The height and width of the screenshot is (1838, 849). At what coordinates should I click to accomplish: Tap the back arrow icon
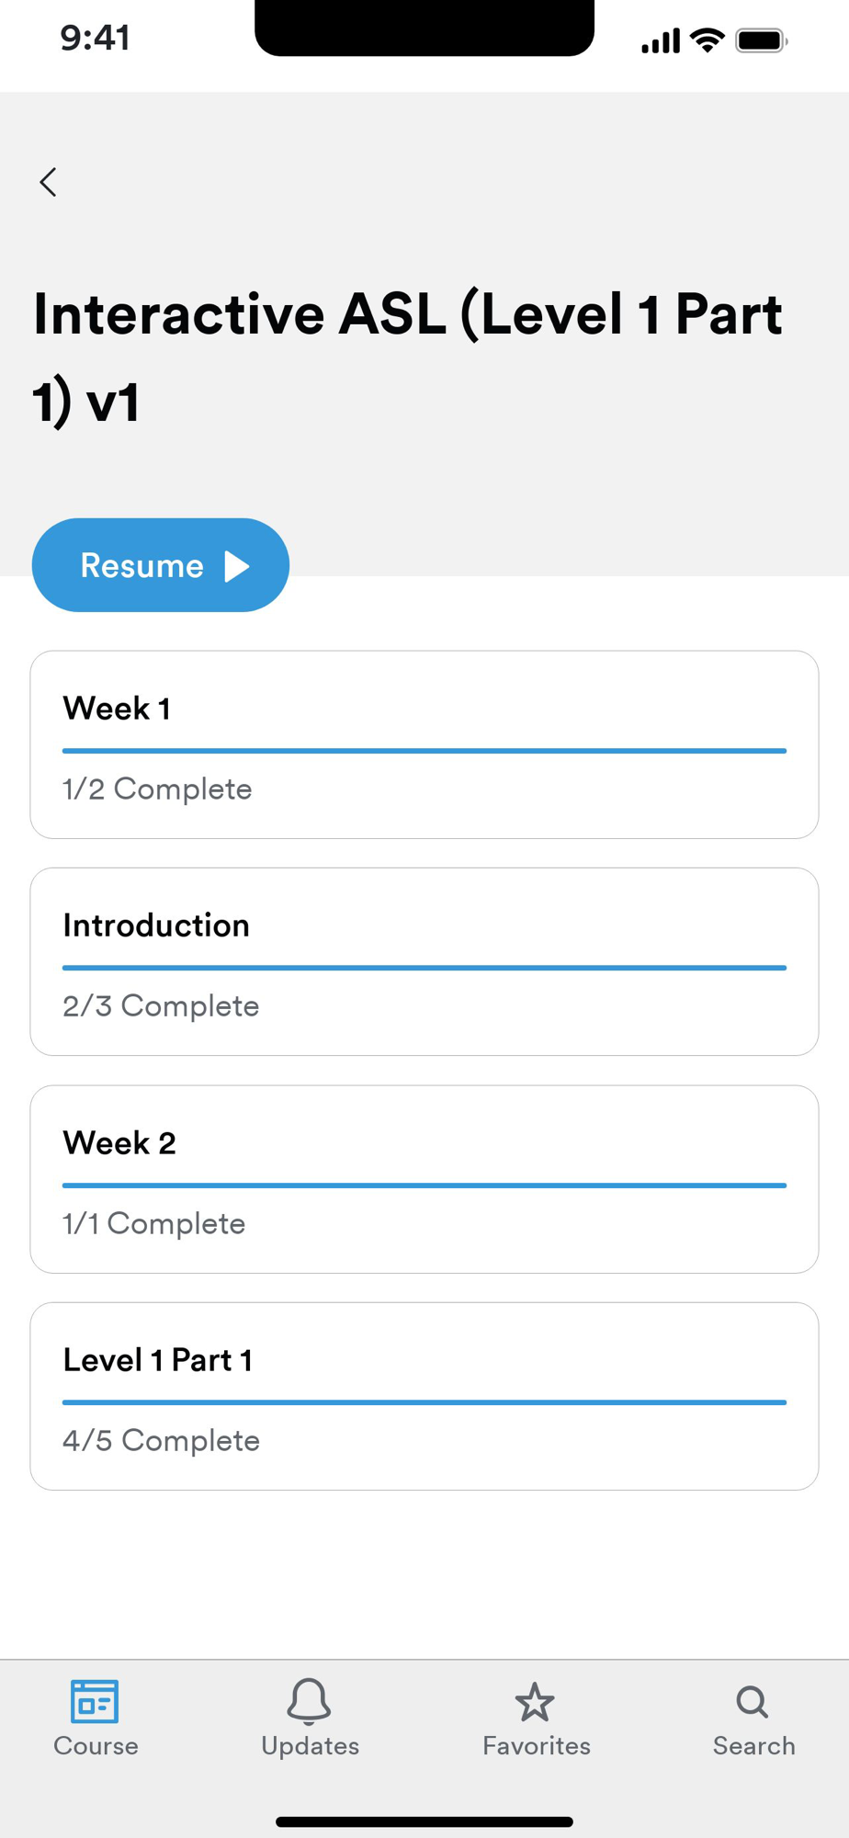click(x=49, y=182)
